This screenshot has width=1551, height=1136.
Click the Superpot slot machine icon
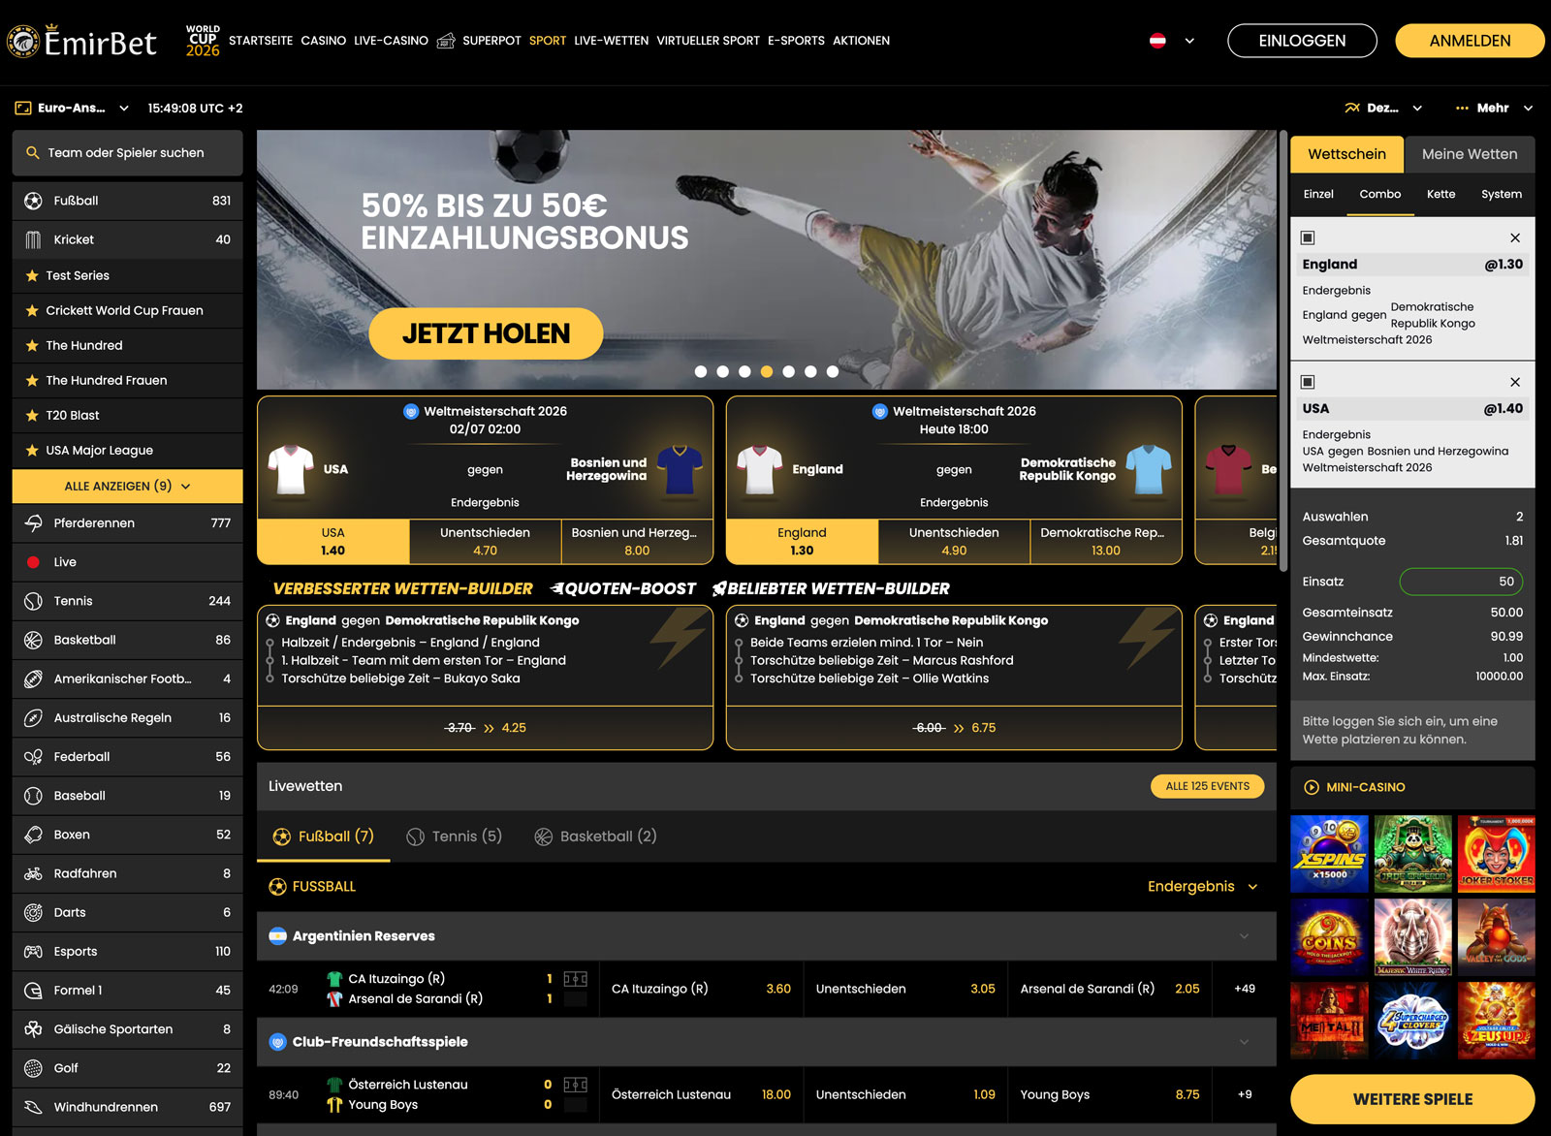[446, 41]
